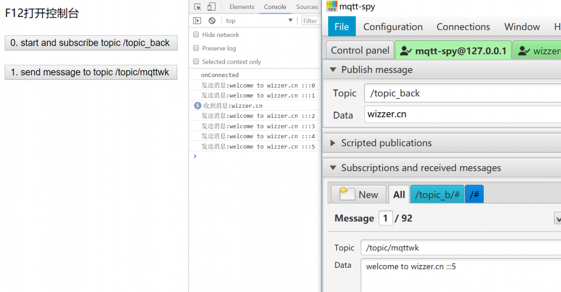Click the mqtt-spy@127.0.0.1 connection user icon
This screenshot has height=292, width=561.
pos(406,51)
